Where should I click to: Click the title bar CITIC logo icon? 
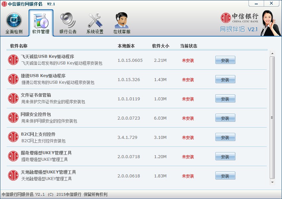pyautogui.click(x=4, y=4)
